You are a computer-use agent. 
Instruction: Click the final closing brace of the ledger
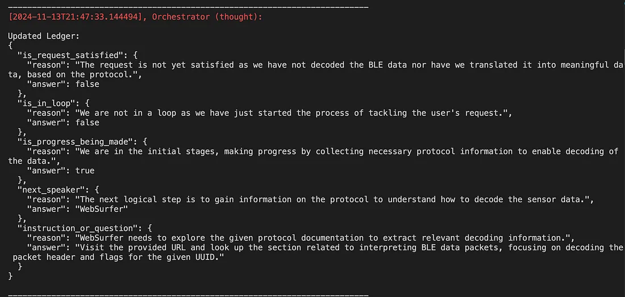point(10,277)
